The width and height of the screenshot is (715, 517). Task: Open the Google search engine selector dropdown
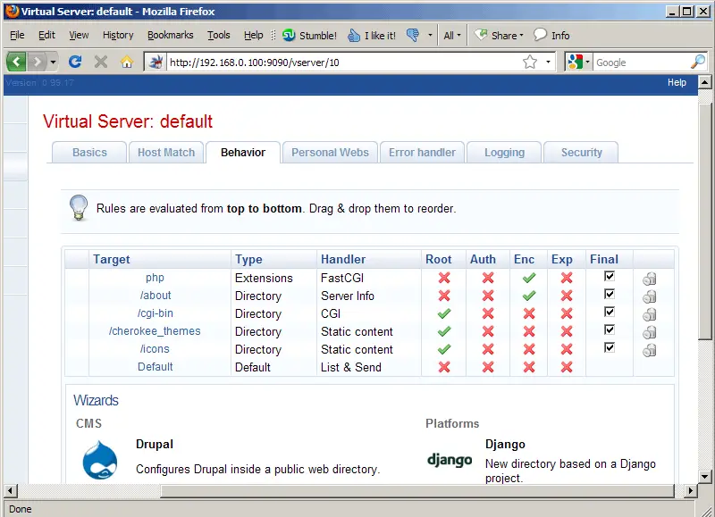[x=578, y=62]
